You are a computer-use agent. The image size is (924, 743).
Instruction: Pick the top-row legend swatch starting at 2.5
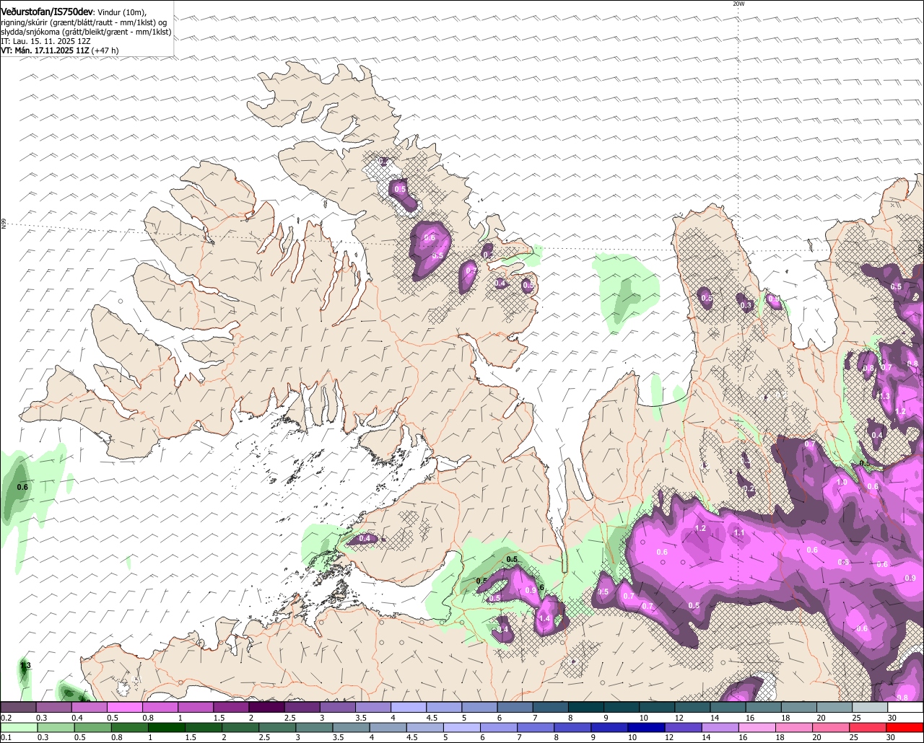coord(302,708)
